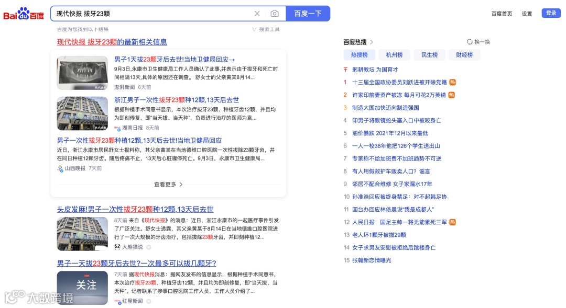Open thumbnail of 头皮发麻 result

pyautogui.click(x=82, y=234)
